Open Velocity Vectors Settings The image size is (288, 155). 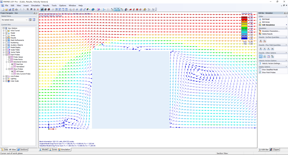(x=272, y=63)
